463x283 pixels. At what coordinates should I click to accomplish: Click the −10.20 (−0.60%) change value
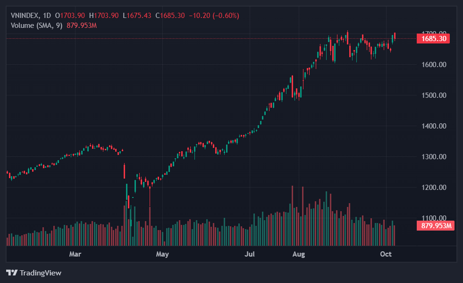[214, 16]
